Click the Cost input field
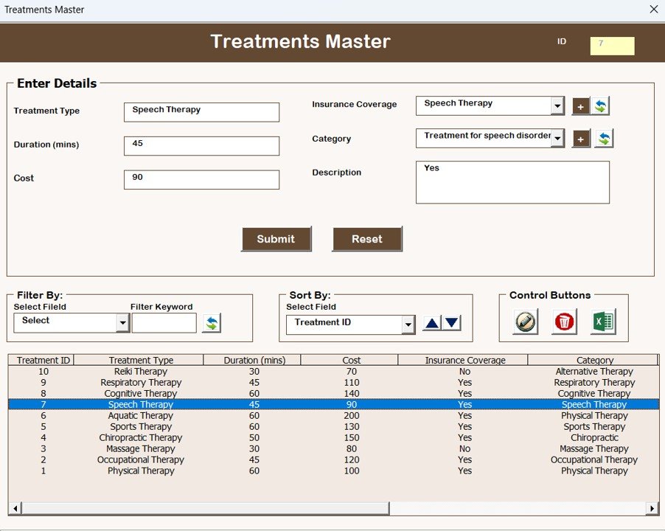Viewport: 665px width, 531px height. coord(201,179)
